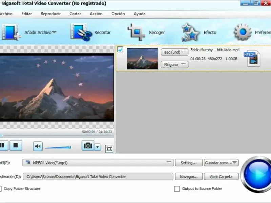Select the mountain video thumbnail in list

[x=142, y=59]
